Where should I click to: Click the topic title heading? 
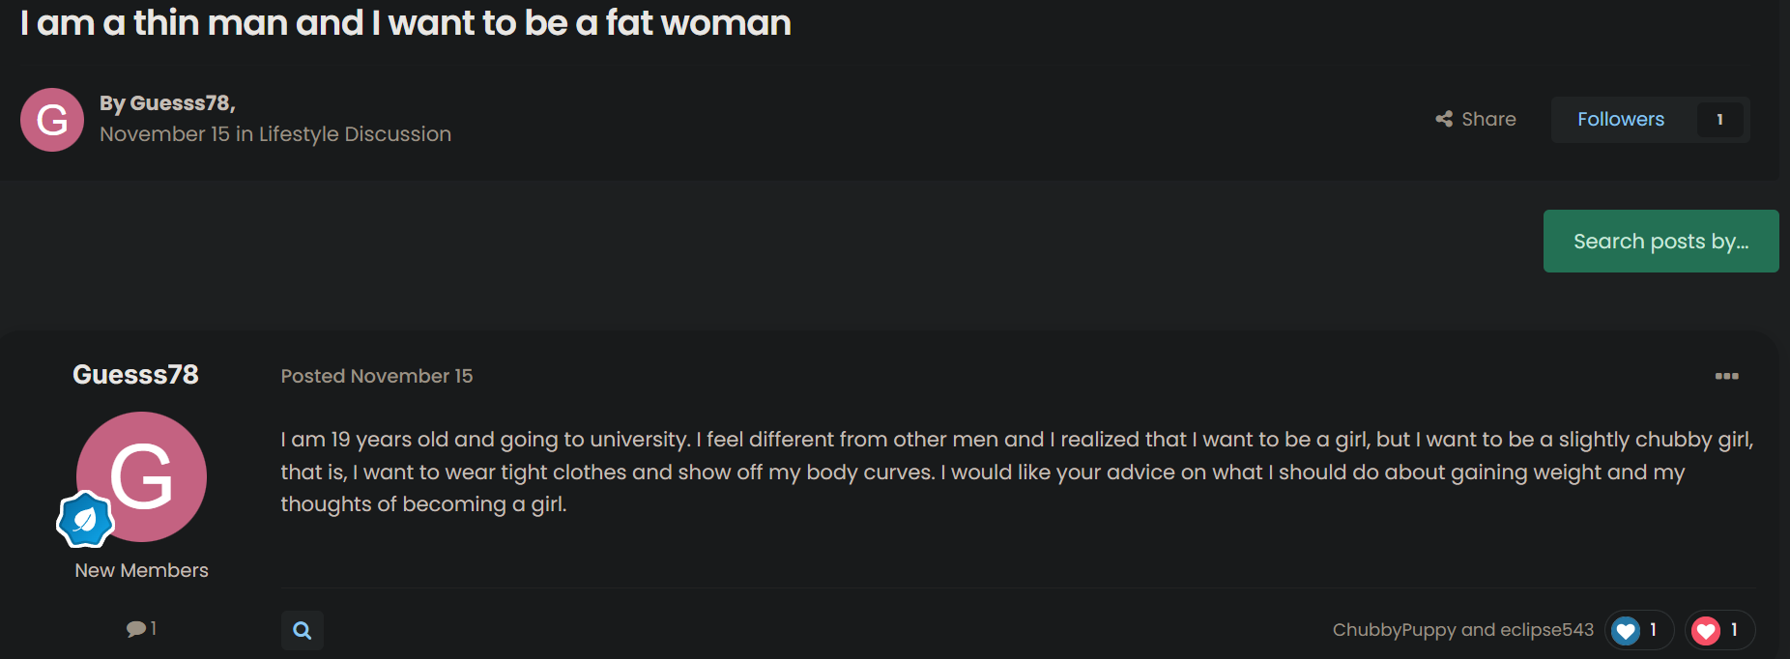(406, 23)
